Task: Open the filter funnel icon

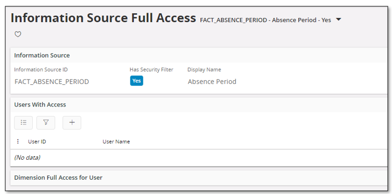Action: click(x=46, y=123)
